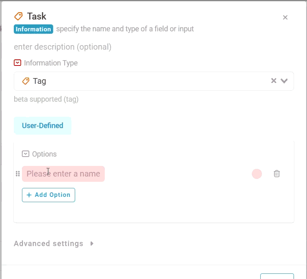The height and width of the screenshot is (279, 307).
Task: Click the Task title text to edit
Action: pos(37,16)
